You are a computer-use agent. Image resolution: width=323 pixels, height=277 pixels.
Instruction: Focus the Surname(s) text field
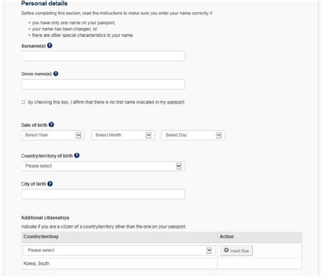coord(103,56)
